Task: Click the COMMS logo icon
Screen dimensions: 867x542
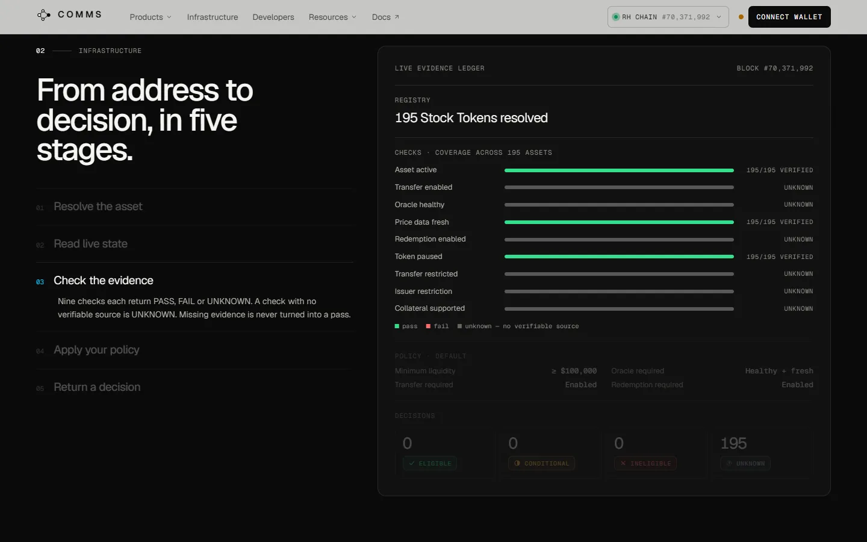Action: tap(43, 15)
